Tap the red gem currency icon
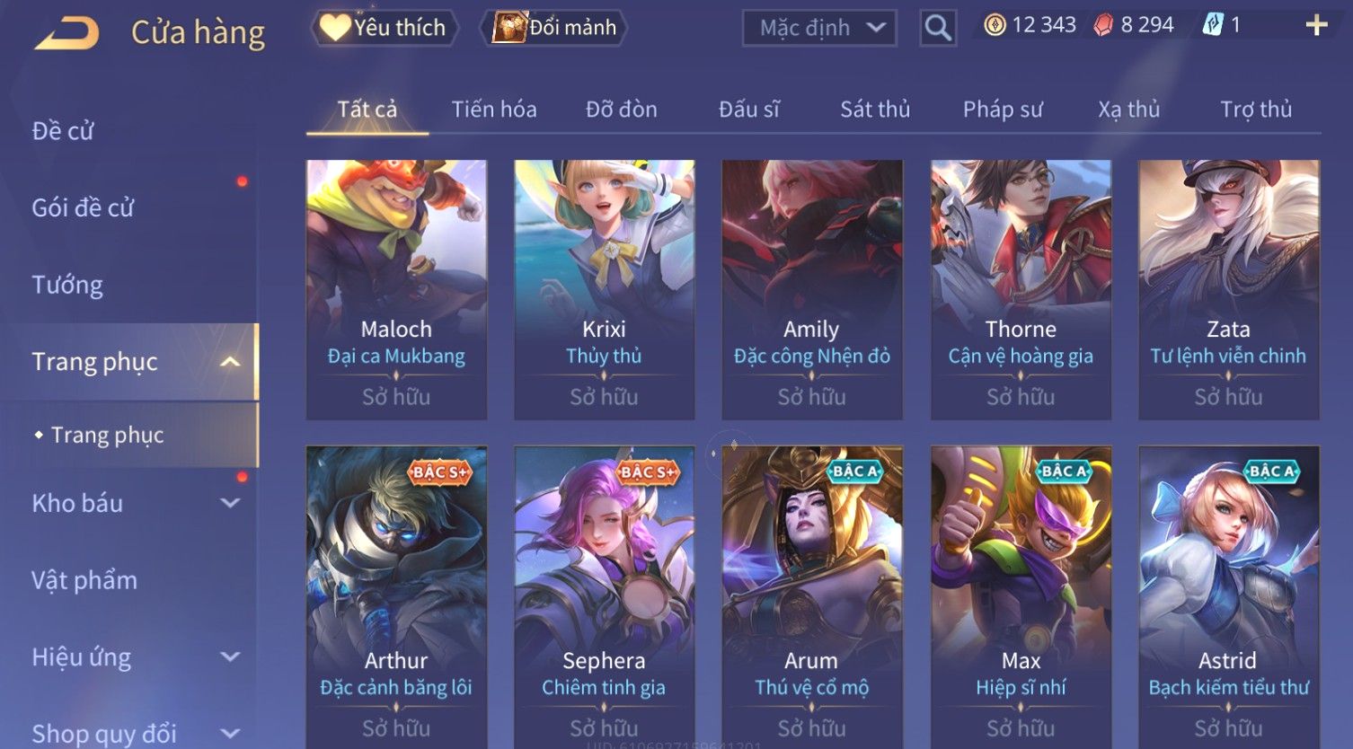The width and height of the screenshot is (1353, 749). click(1103, 25)
